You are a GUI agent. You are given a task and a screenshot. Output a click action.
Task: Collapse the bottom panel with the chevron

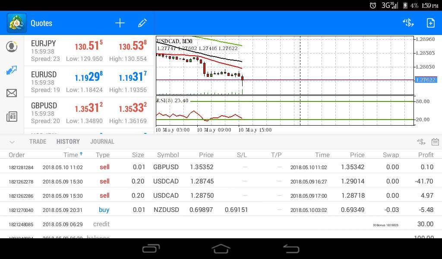12,142
